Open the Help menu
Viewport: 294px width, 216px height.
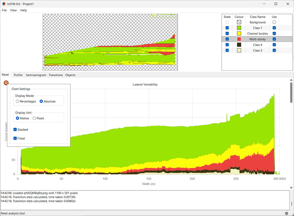(24, 10)
